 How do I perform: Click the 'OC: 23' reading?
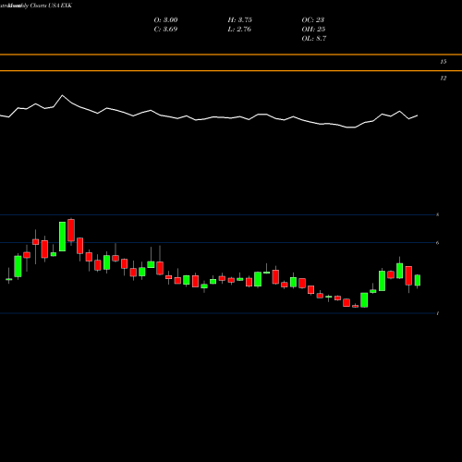coord(313,20)
